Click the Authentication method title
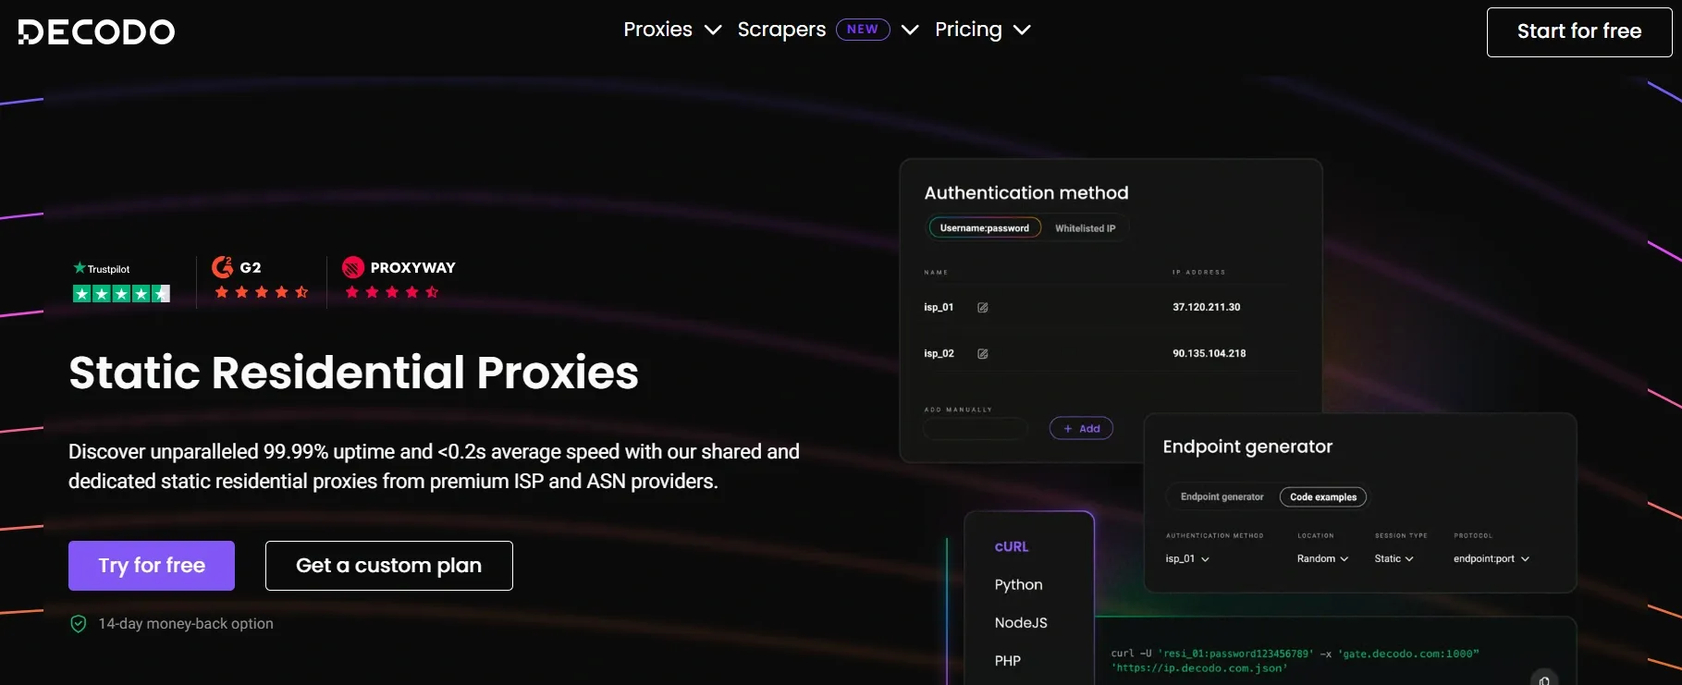Screen dimensions: 1682x685 1026,193
